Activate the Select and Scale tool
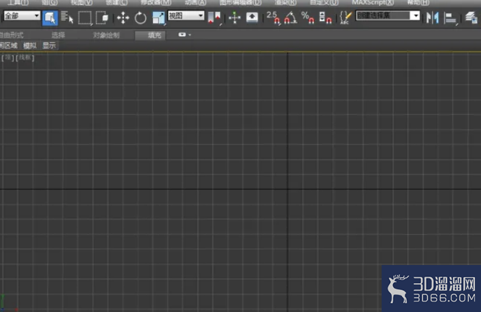The width and height of the screenshot is (481, 312). 158,18
